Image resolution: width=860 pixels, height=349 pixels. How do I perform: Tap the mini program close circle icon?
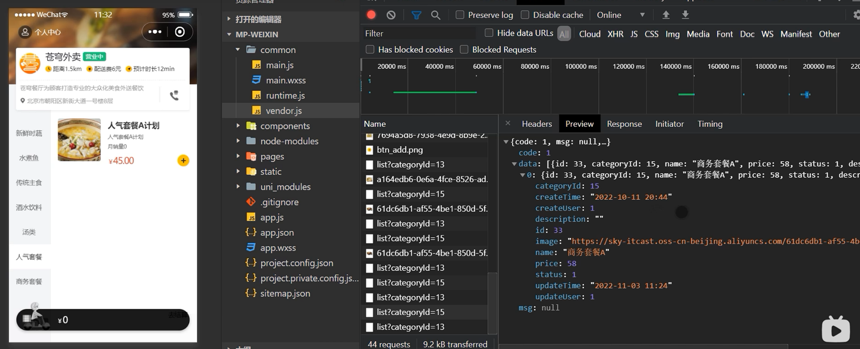(x=180, y=32)
